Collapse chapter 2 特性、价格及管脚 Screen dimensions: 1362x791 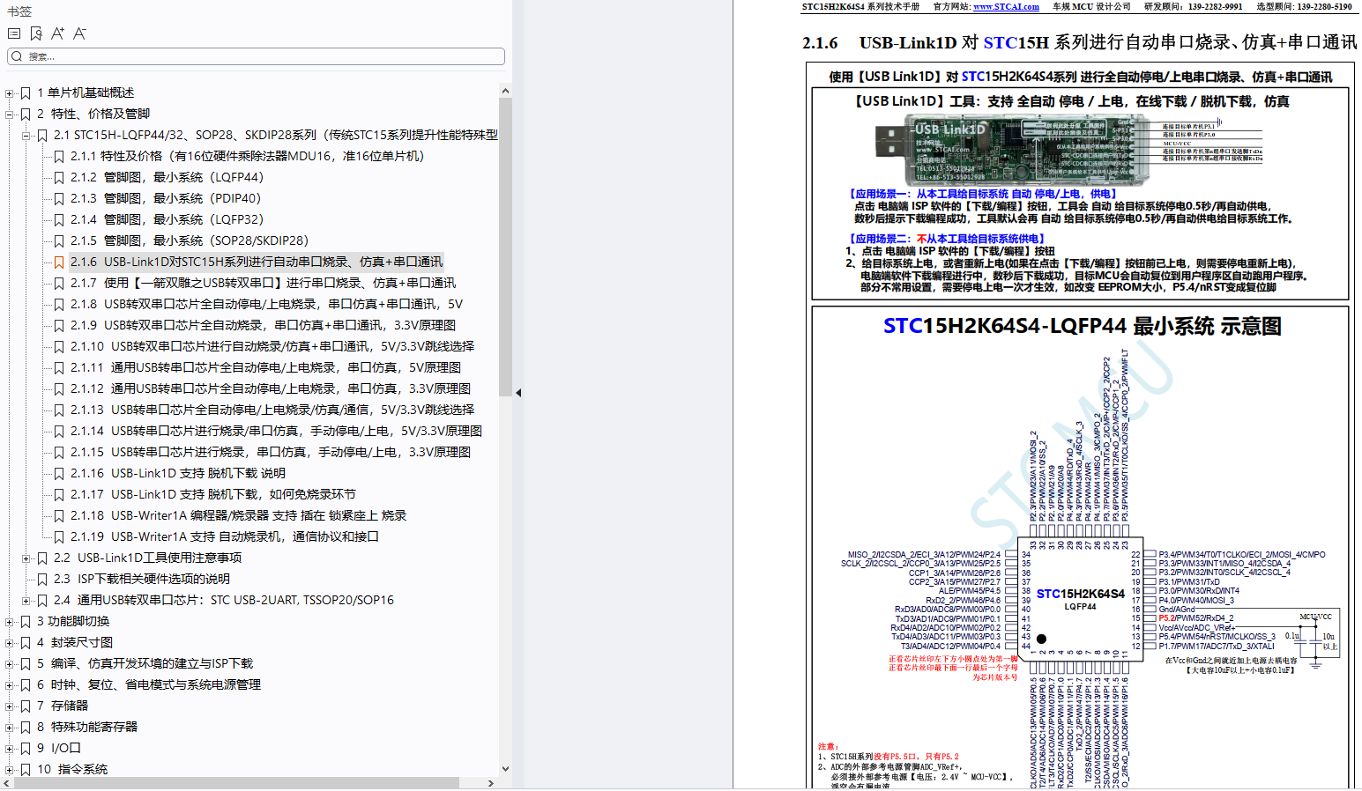coord(10,114)
